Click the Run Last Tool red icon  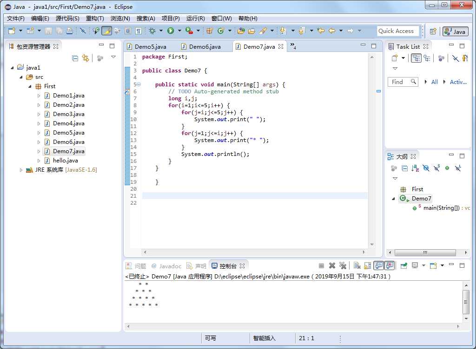point(189,31)
